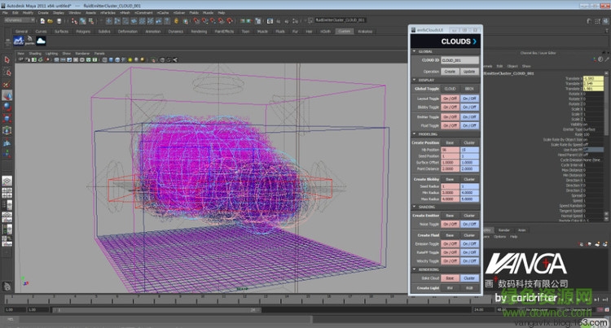611x328 pixels.
Task: Click the Update operation button
Action: point(469,71)
